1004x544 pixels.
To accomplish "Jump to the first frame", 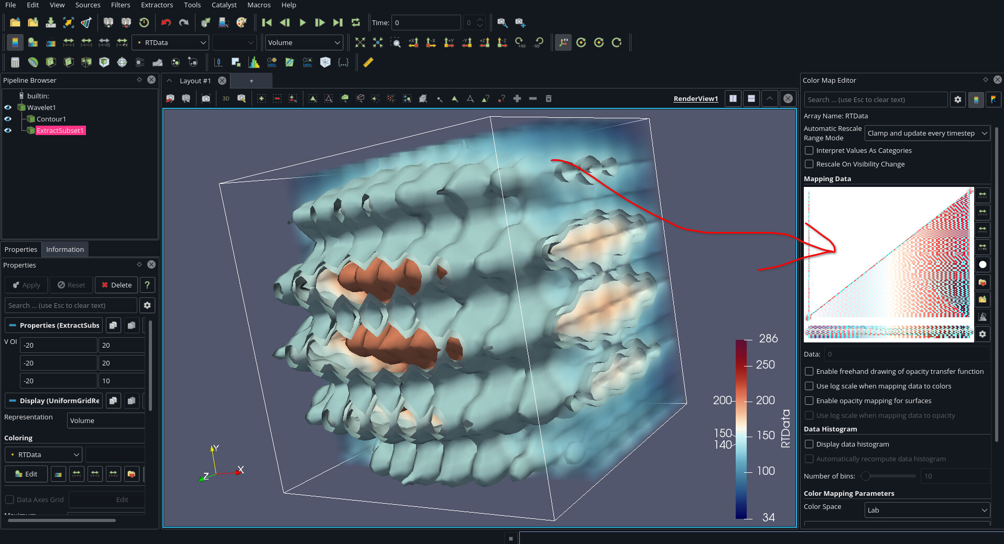I will 267,23.
